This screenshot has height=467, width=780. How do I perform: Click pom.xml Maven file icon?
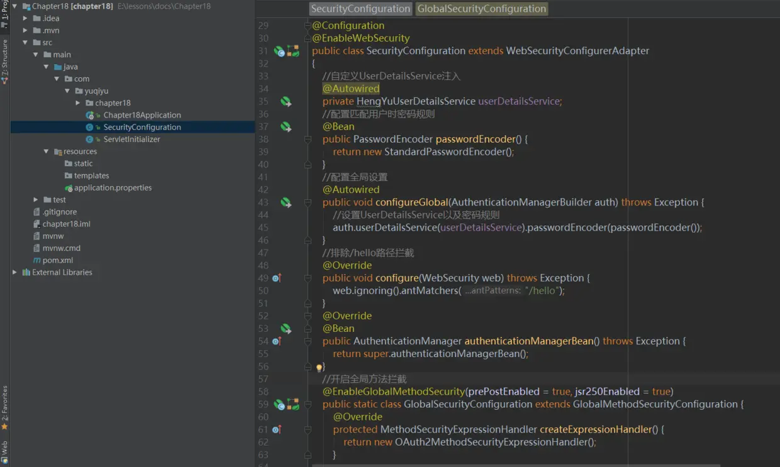pyautogui.click(x=37, y=260)
